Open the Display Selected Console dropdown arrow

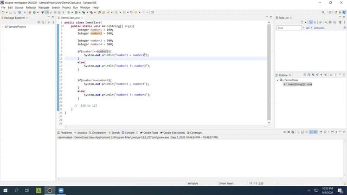(329, 132)
